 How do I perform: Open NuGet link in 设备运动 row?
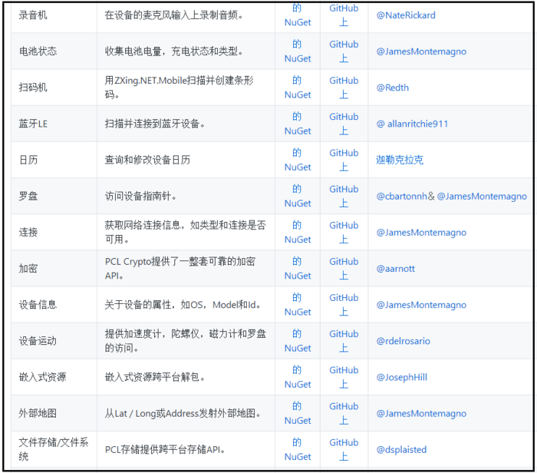click(298, 341)
